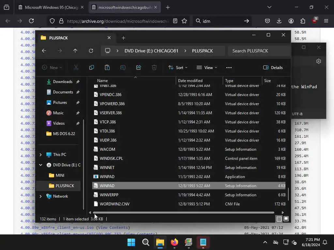Cut the selected file in Explorer toolbar

76,68
